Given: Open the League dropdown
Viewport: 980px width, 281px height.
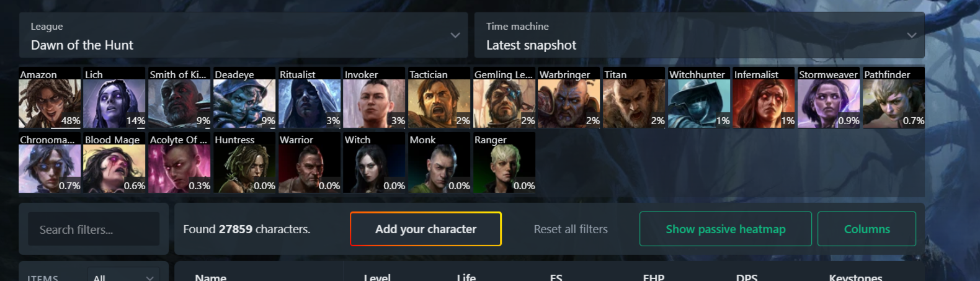Looking at the screenshot, I should coord(243,35).
